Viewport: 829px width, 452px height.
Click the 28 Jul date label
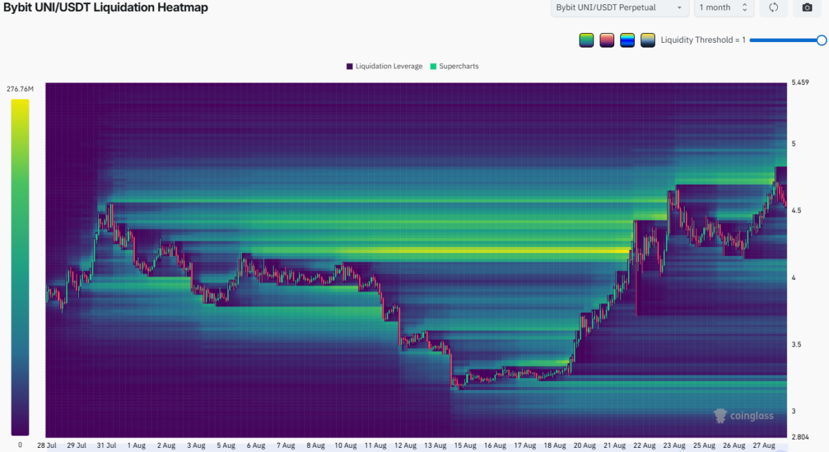point(46,446)
